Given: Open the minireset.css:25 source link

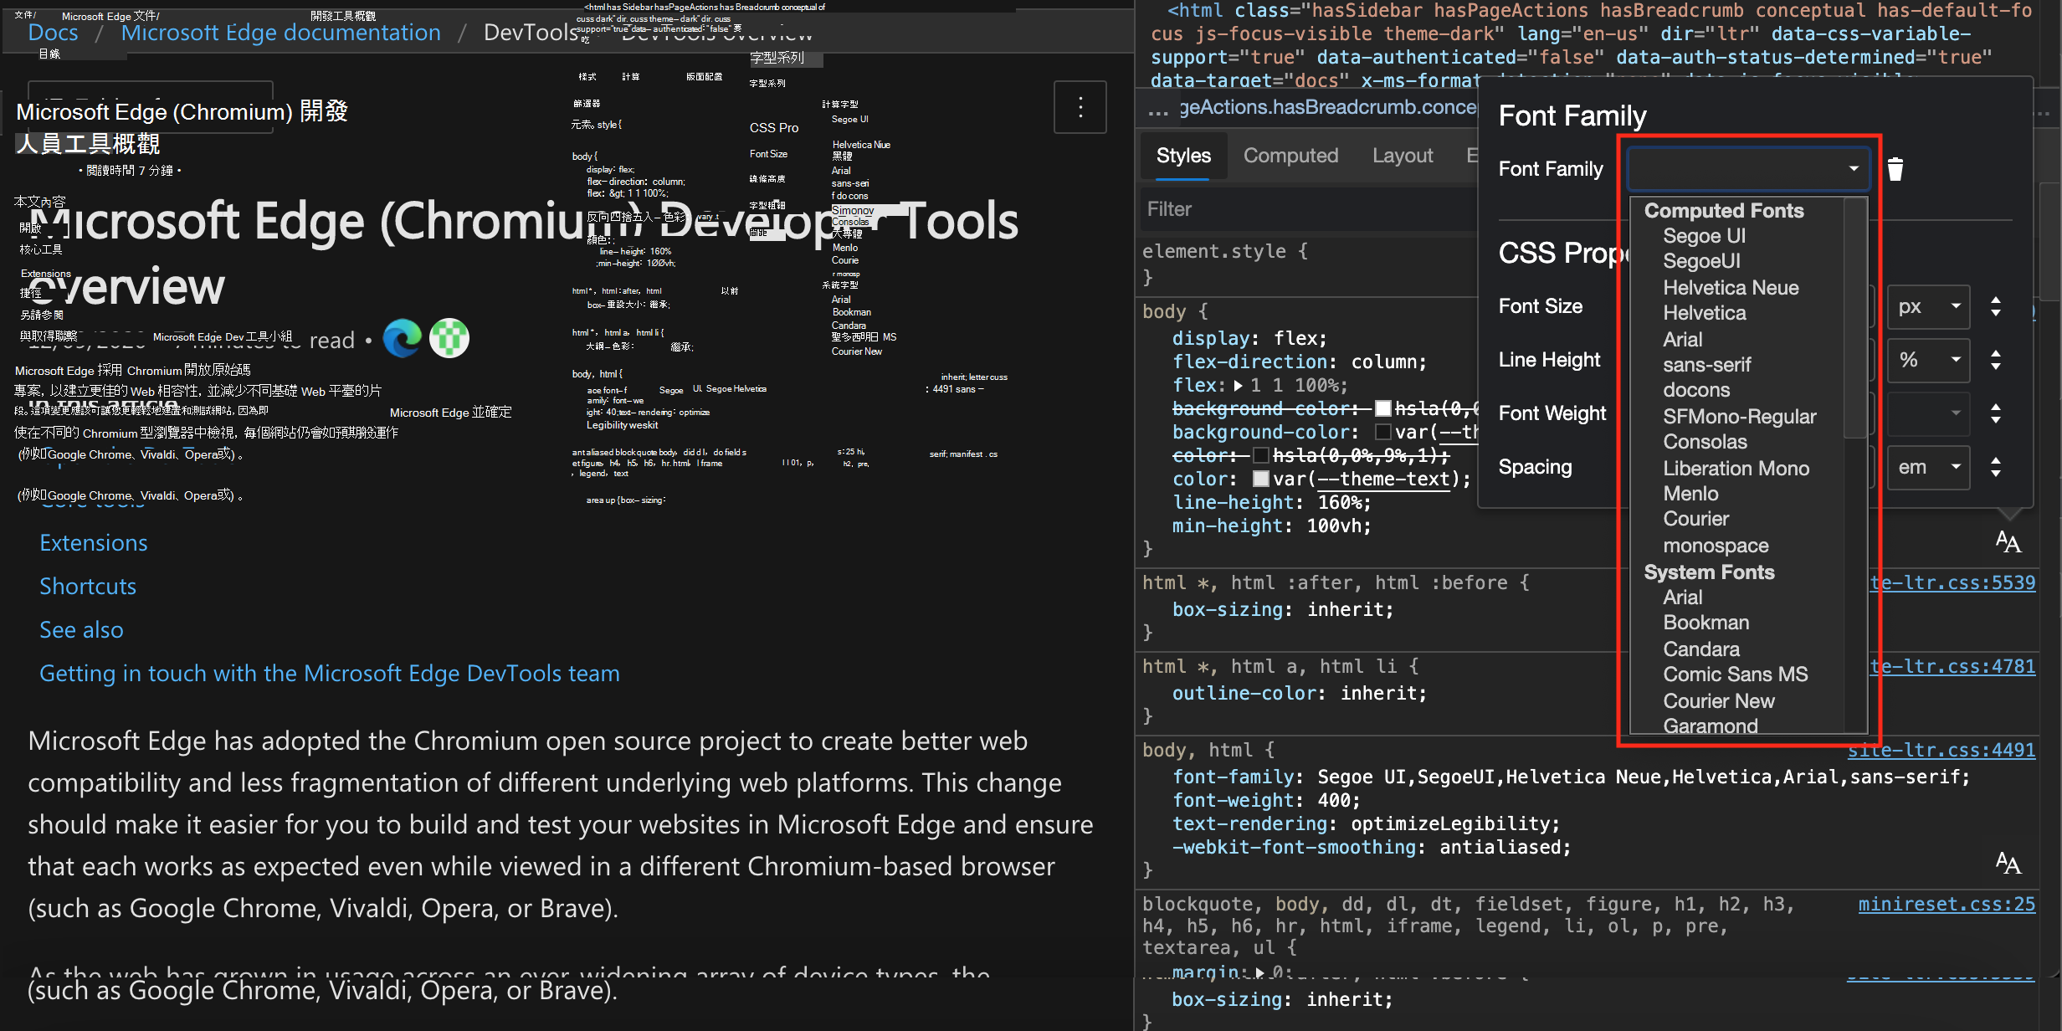Looking at the screenshot, I should click(1946, 905).
